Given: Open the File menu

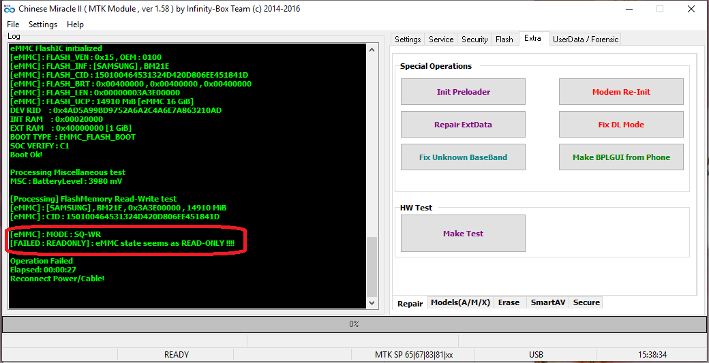Looking at the screenshot, I should [13, 25].
